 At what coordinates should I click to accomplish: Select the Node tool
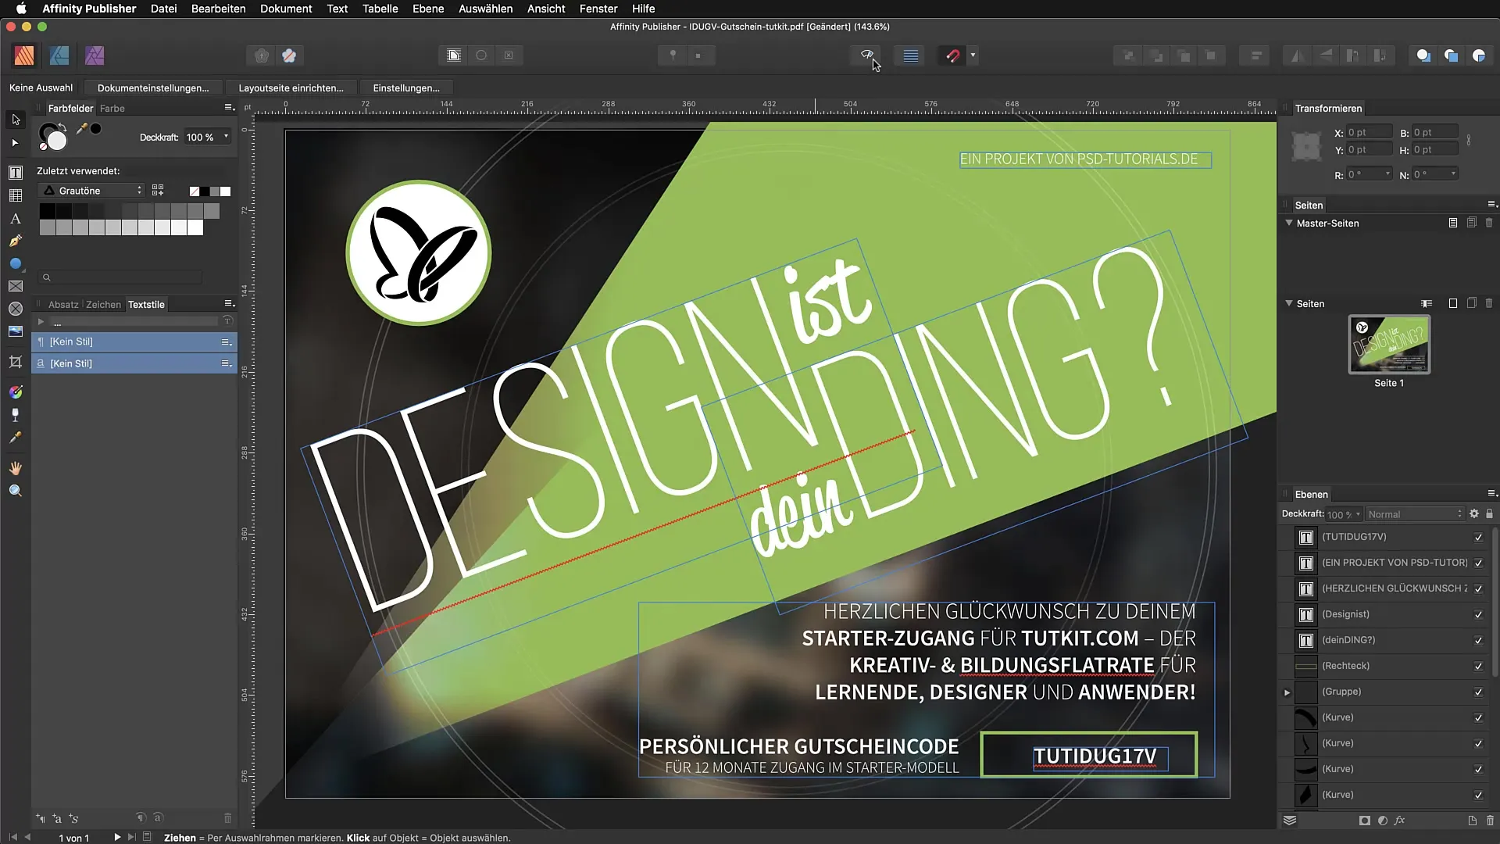point(16,143)
